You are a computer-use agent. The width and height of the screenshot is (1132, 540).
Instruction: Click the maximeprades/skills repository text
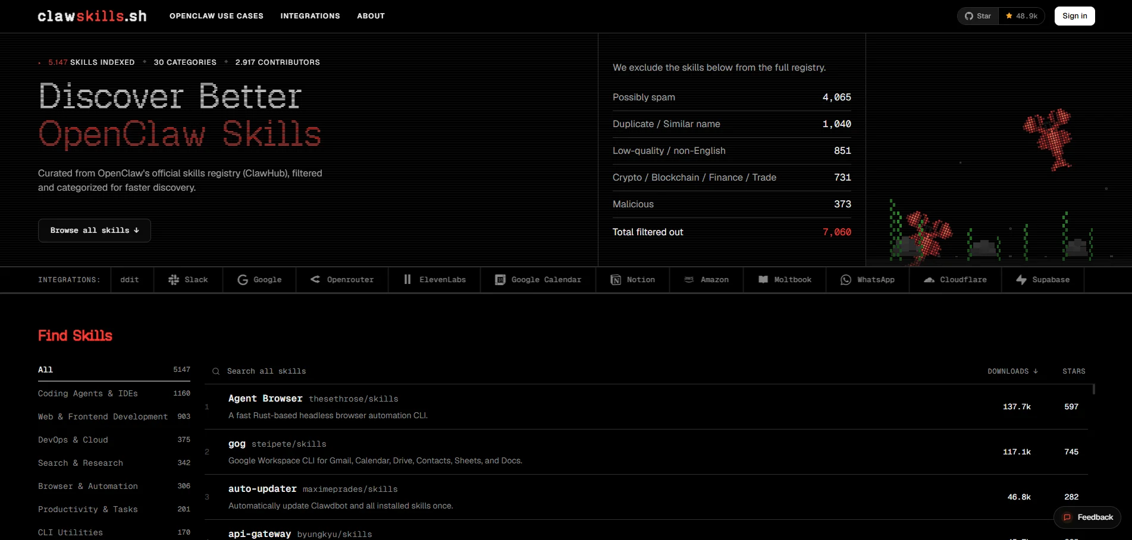350,490
